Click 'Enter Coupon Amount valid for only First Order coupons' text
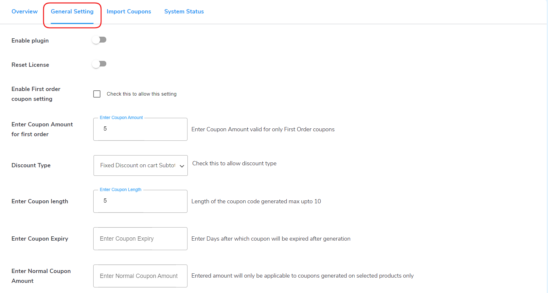This screenshot has height=293, width=548. 263,129
